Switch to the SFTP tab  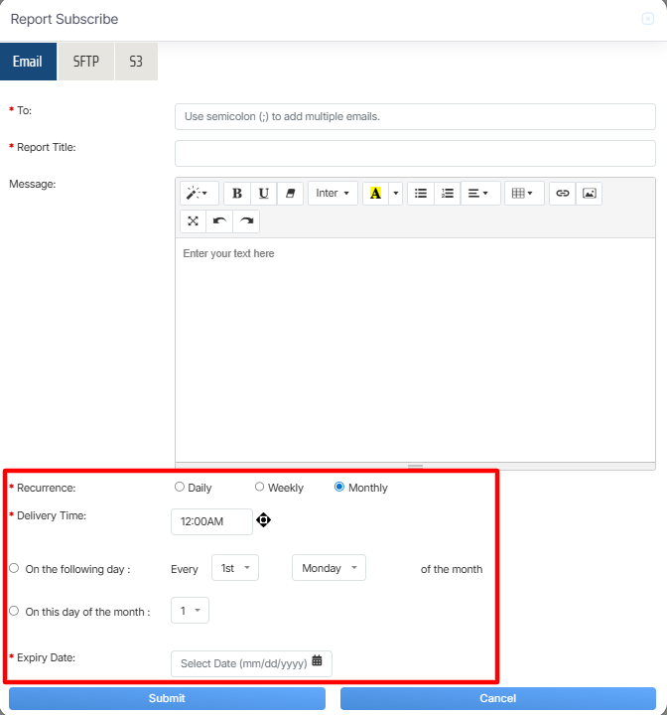point(85,62)
